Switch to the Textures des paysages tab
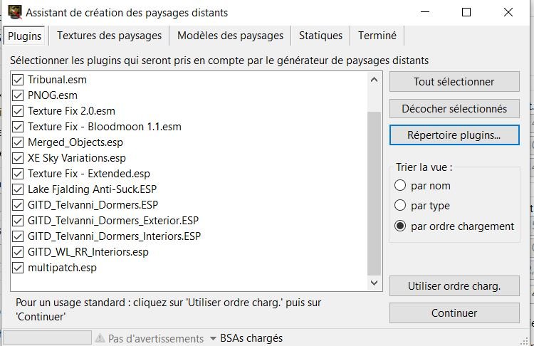Screen dimensions: 534x346 110,35
